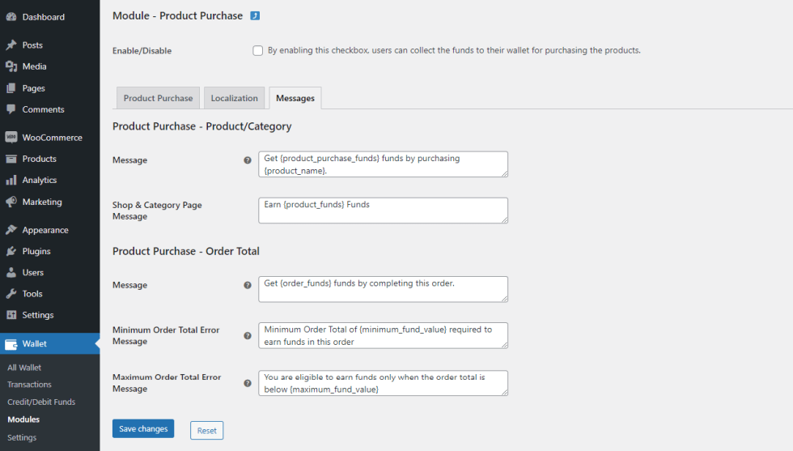Open Credit/Debit Funds submenu link
The width and height of the screenshot is (793, 451).
point(41,402)
